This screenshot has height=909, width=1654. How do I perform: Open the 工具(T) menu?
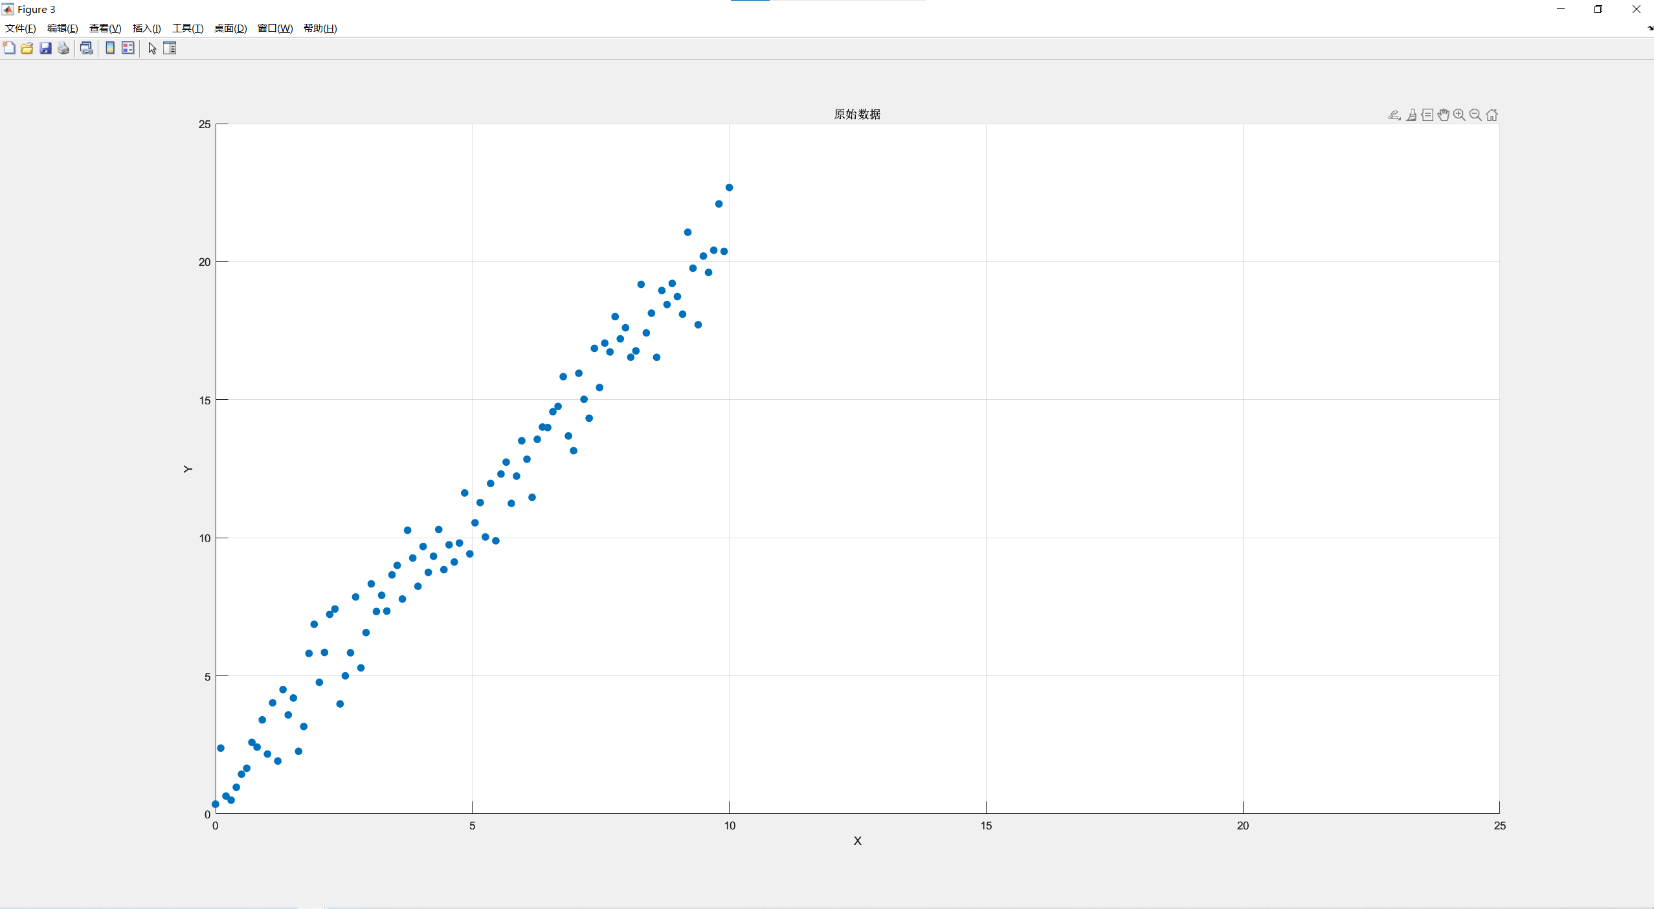tap(188, 28)
